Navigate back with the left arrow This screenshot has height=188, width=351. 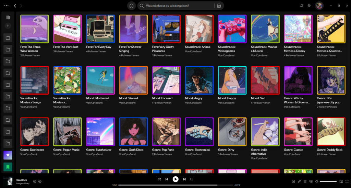point(15,6)
